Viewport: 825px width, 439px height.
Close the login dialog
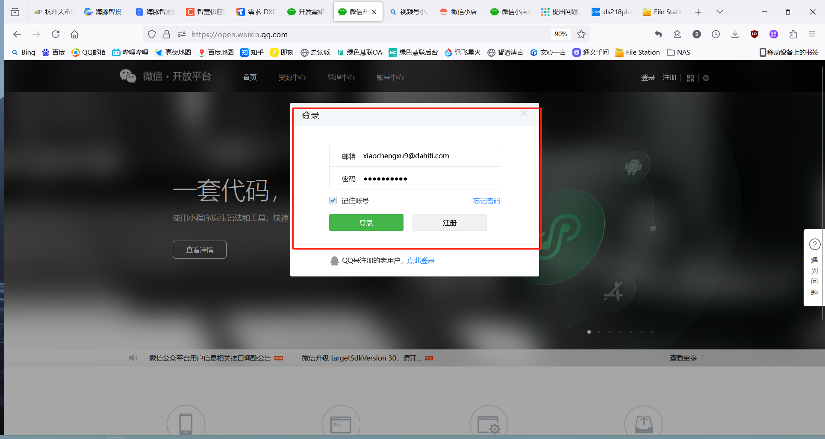pyautogui.click(x=524, y=113)
